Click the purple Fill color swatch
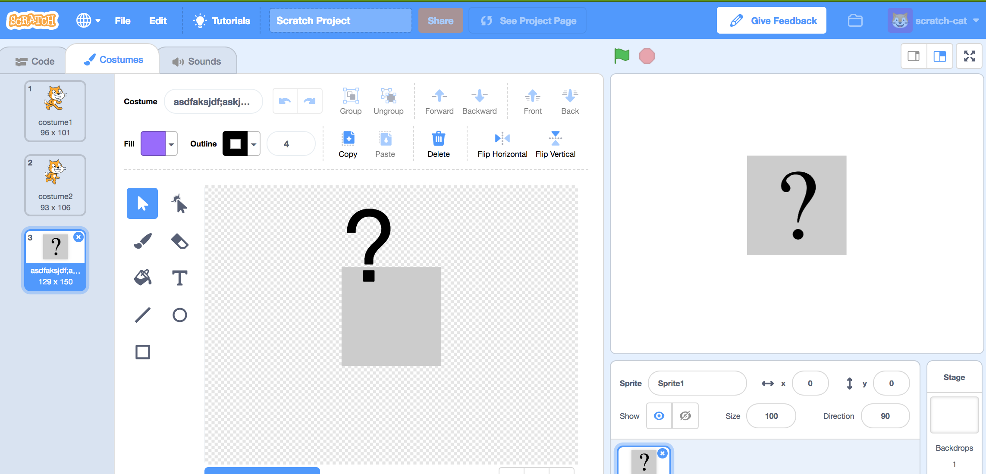986x474 pixels. click(153, 144)
